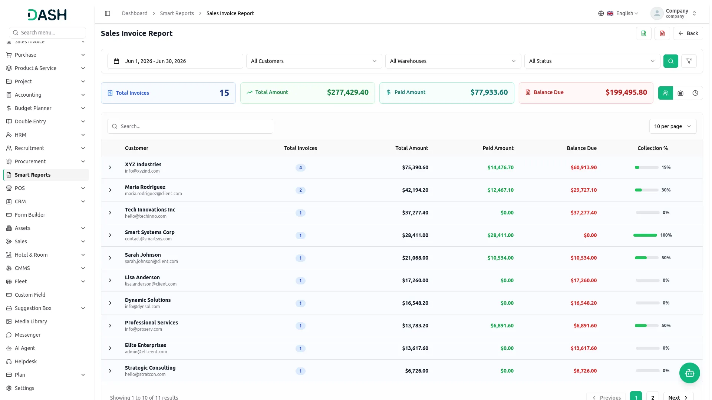Click the Project briefcase icon
This screenshot has width=712, height=400.
[9, 81]
